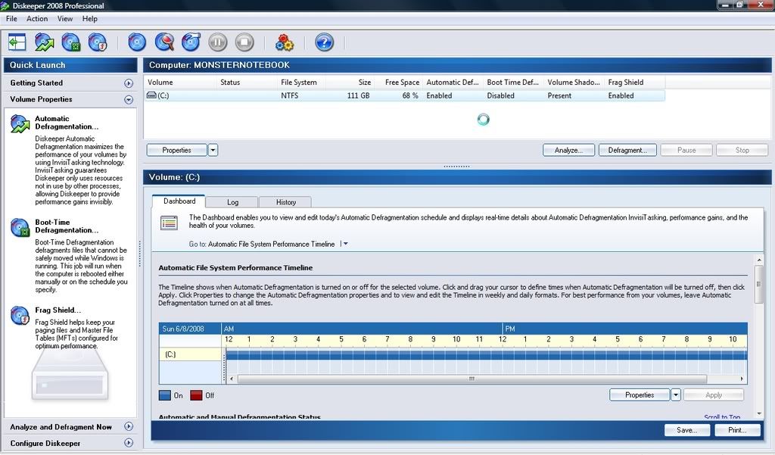The image size is (775, 455).
Task: Click the Print... button
Action: pyautogui.click(x=737, y=430)
